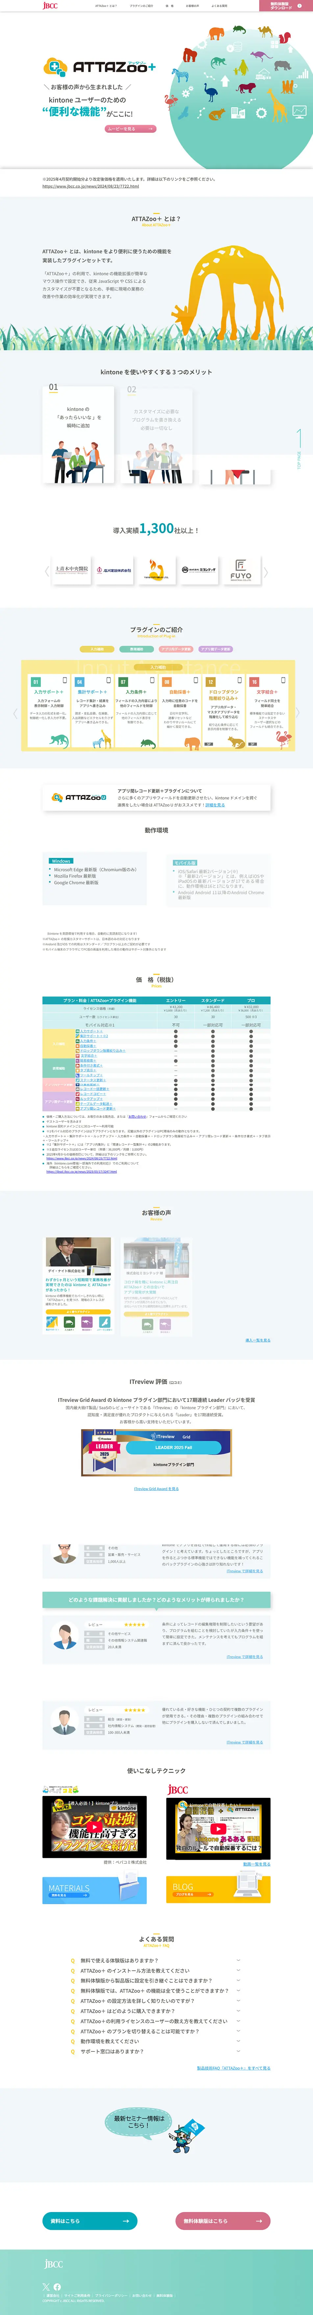Open the ATTAZoo+とは？ header menu item
313x2315 pixels.
click(x=106, y=5)
